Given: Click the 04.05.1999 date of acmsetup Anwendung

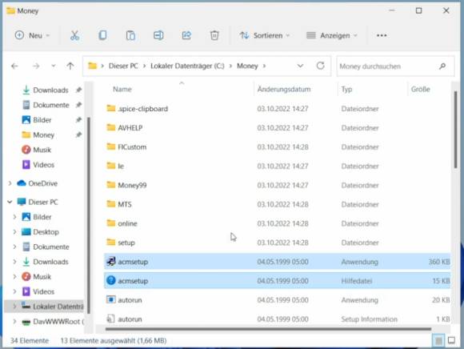Looking at the screenshot, I should click(x=282, y=262).
